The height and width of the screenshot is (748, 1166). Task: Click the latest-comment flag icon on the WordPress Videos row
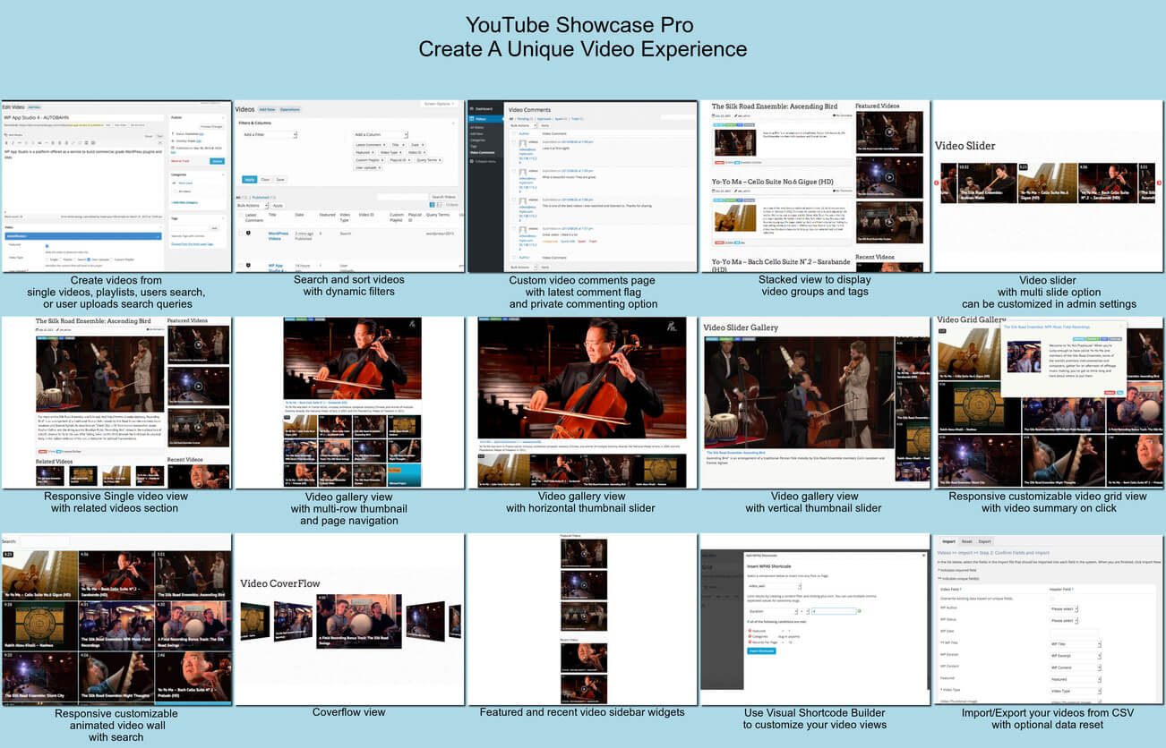click(249, 231)
